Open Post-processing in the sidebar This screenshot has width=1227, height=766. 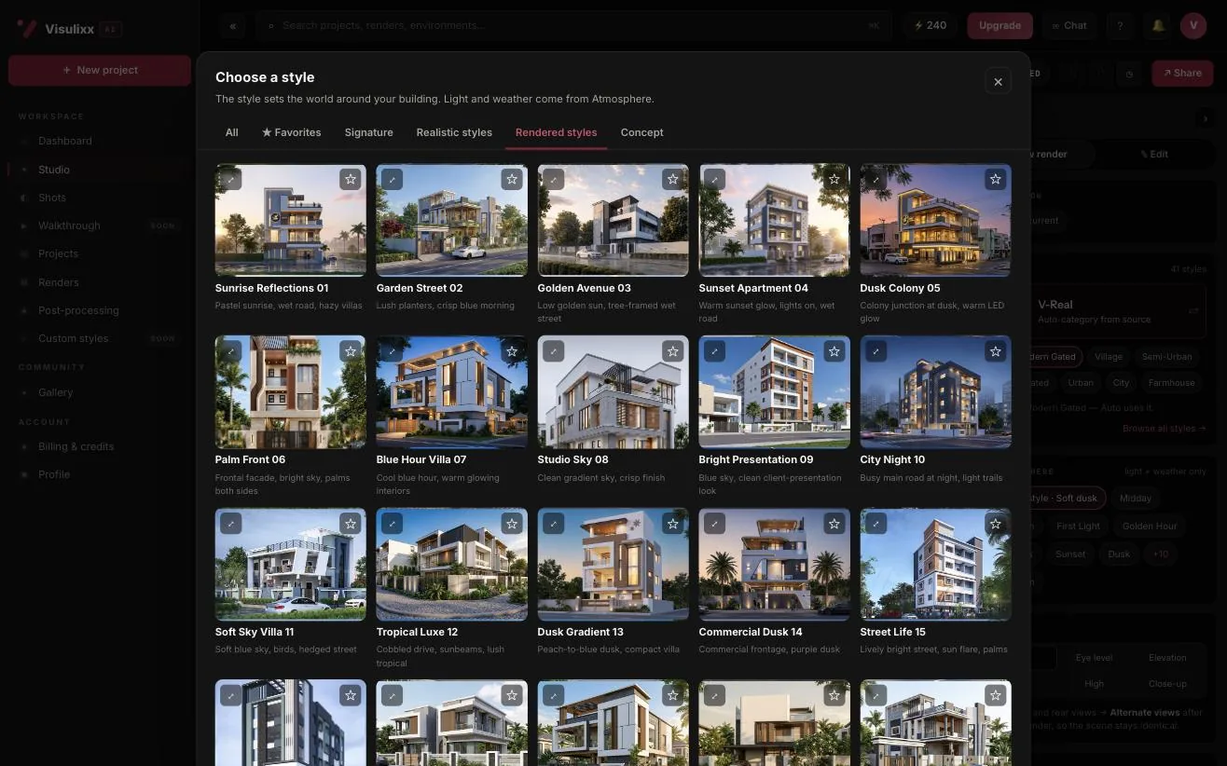[x=100, y=310]
